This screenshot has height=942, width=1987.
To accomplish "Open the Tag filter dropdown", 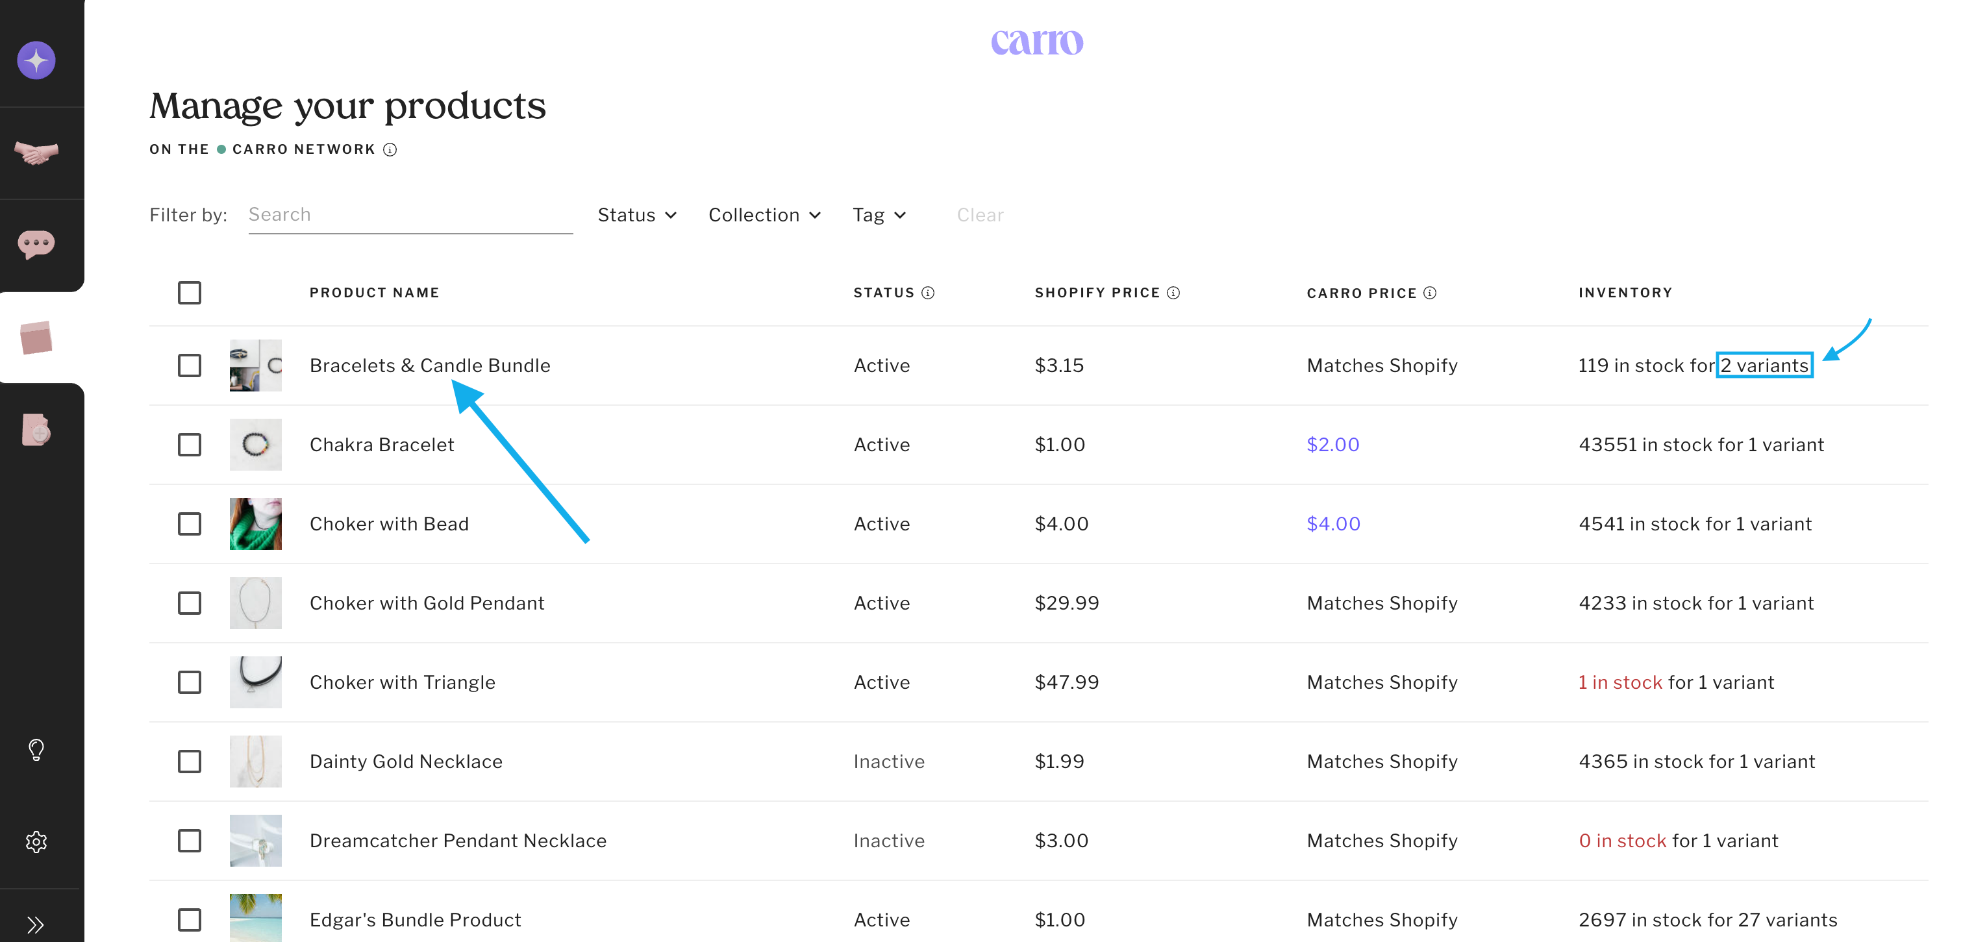I will pos(879,216).
